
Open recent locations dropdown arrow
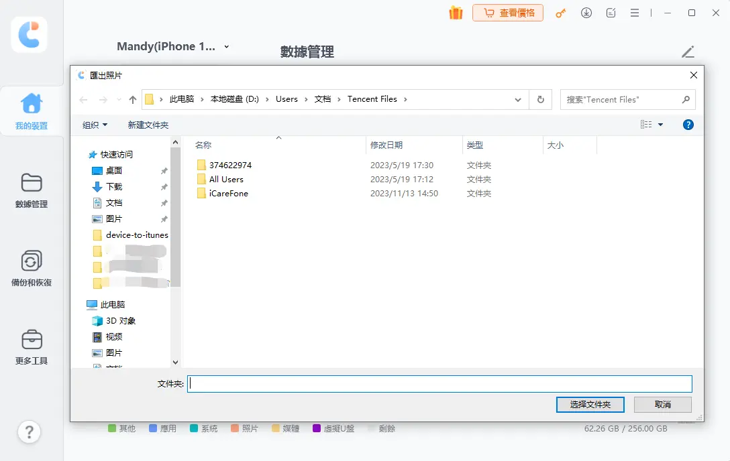click(119, 99)
